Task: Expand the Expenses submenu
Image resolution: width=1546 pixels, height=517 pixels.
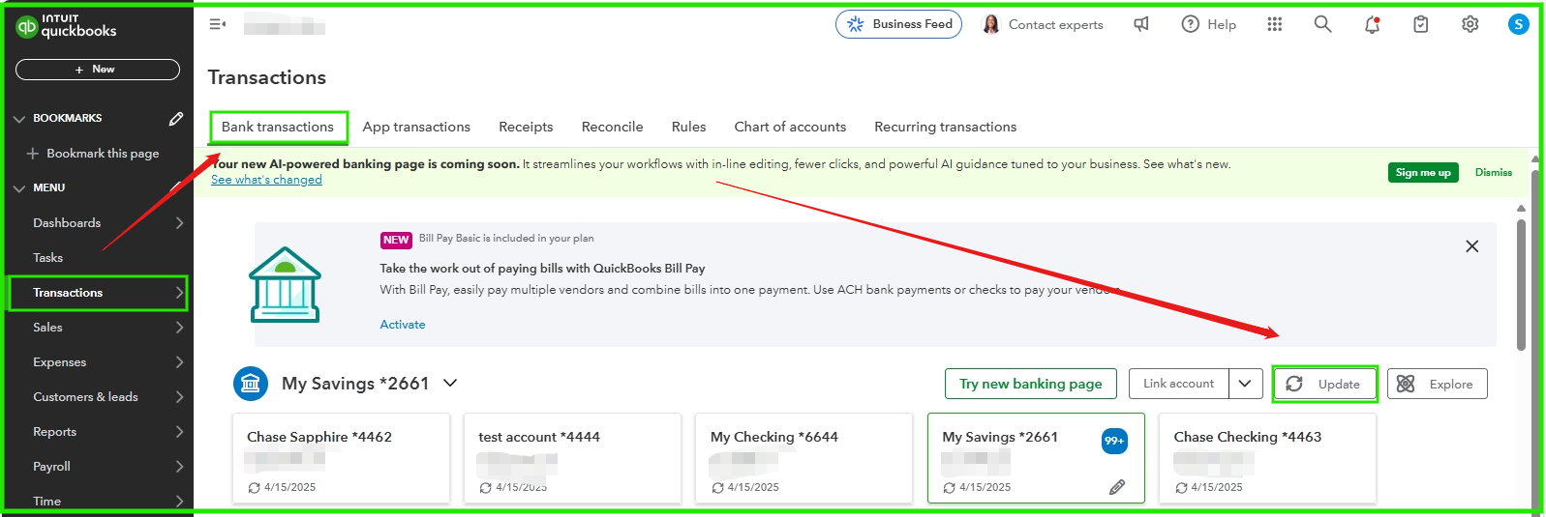Action: click(x=179, y=362)
